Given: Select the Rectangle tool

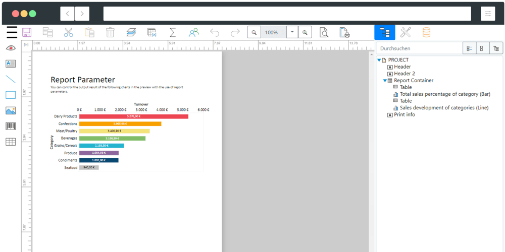Looking at the screenshot, I should (11, 95).
